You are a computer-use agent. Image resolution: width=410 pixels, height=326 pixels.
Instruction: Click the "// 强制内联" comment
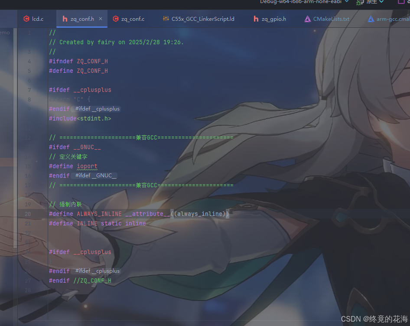[65, 204]
